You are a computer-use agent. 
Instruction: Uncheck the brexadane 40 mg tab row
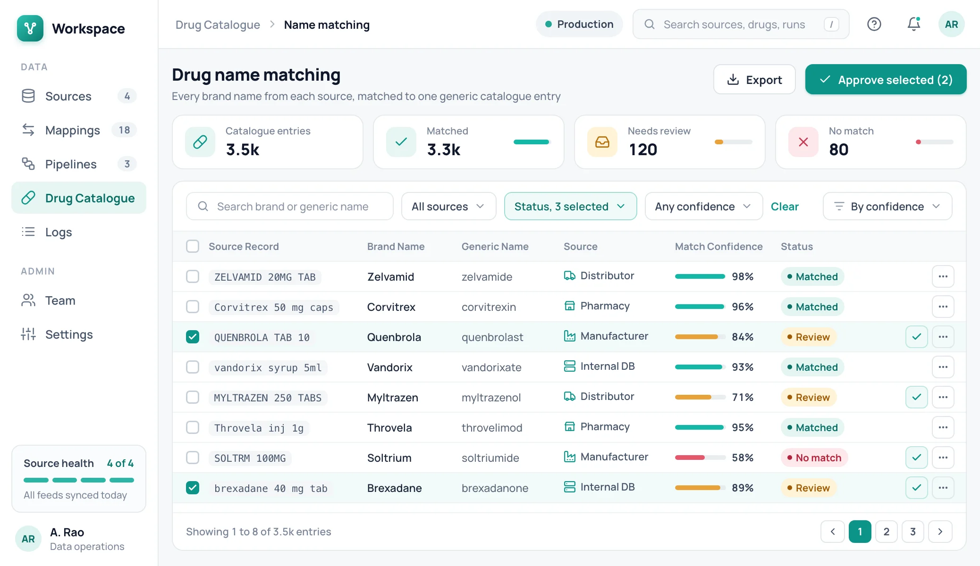(193, 488)
